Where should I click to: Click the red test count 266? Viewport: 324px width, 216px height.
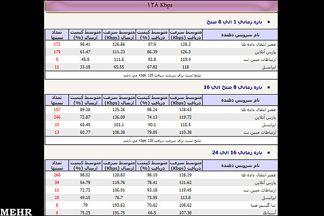coord(57,175)
